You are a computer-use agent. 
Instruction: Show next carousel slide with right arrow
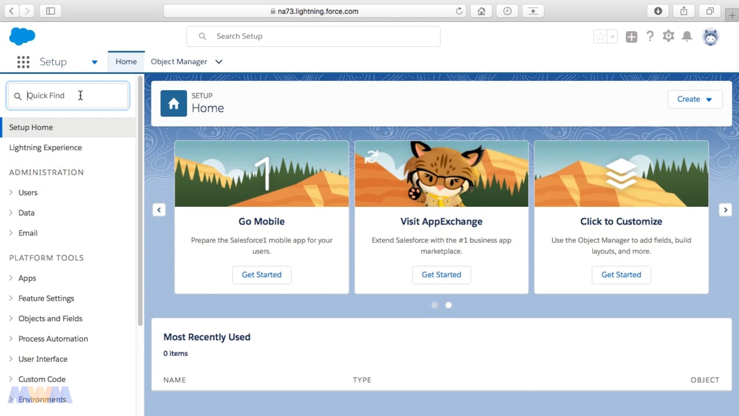[x=726, y=210]
